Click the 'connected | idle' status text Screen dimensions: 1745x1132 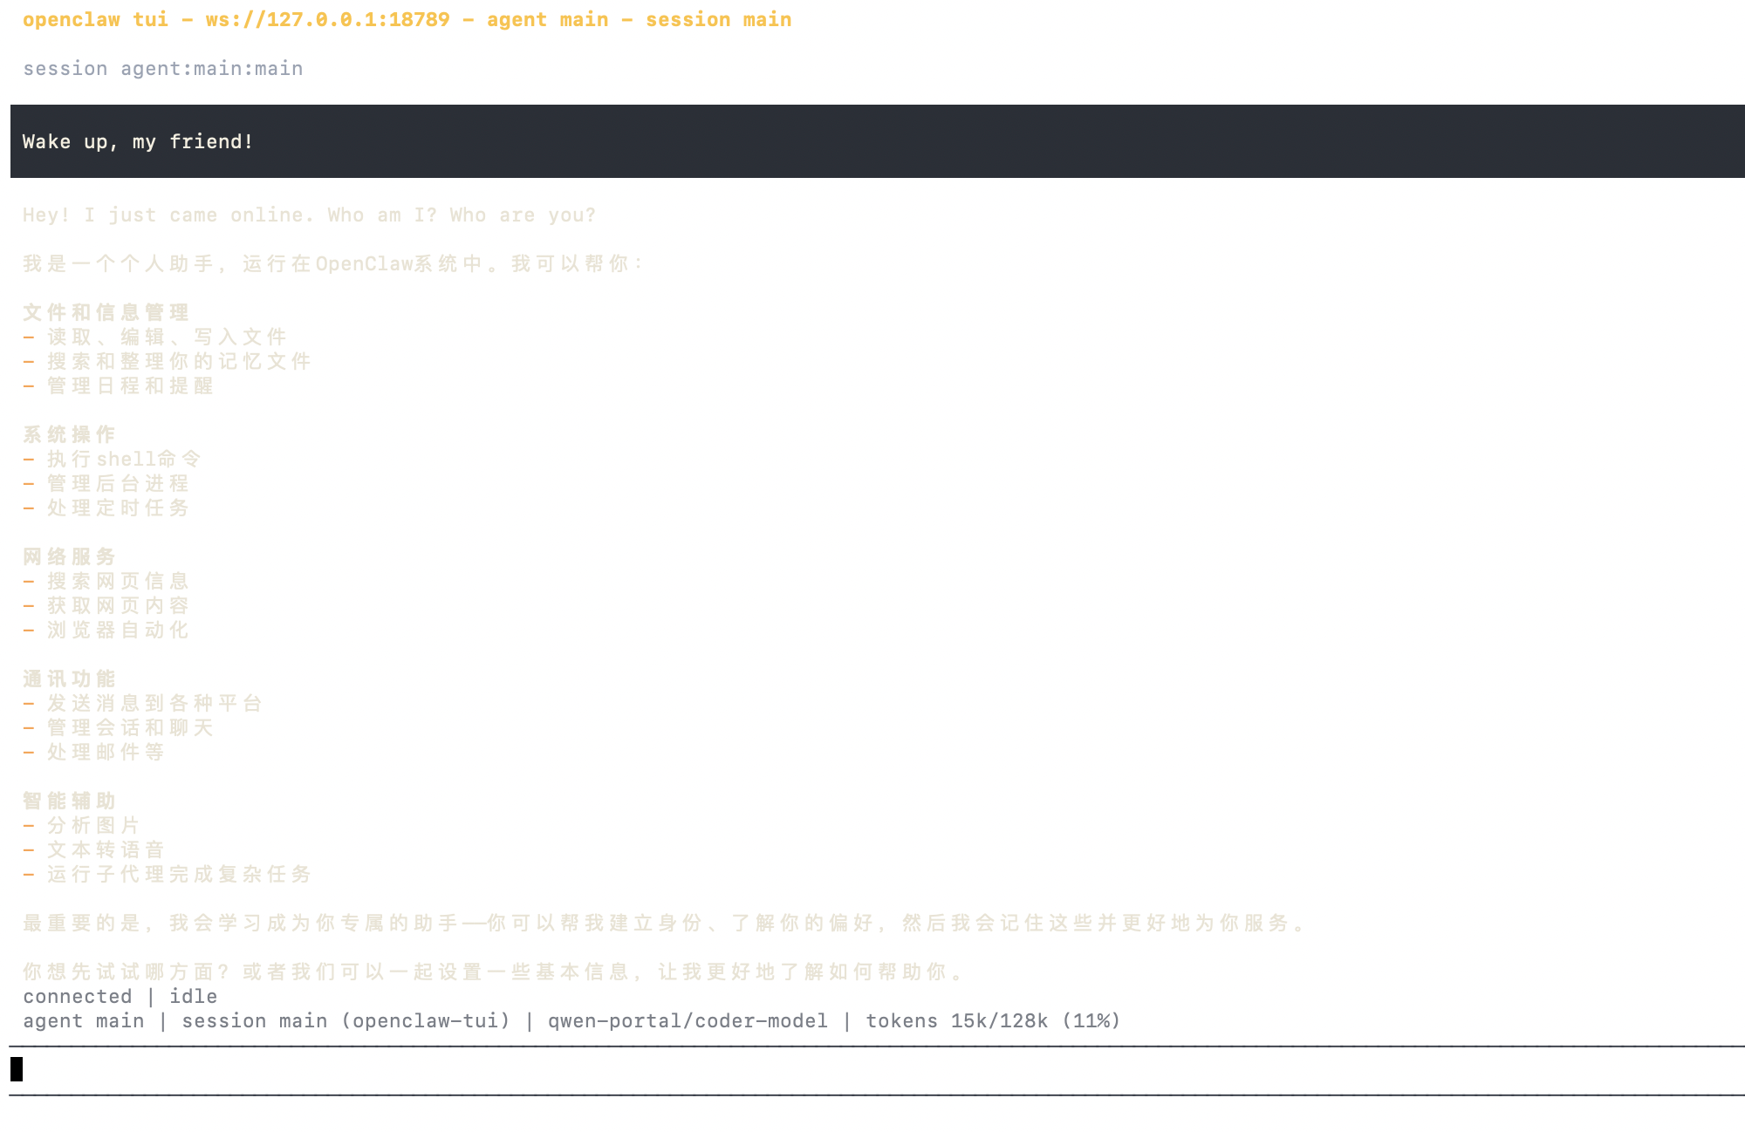[120, 996]
